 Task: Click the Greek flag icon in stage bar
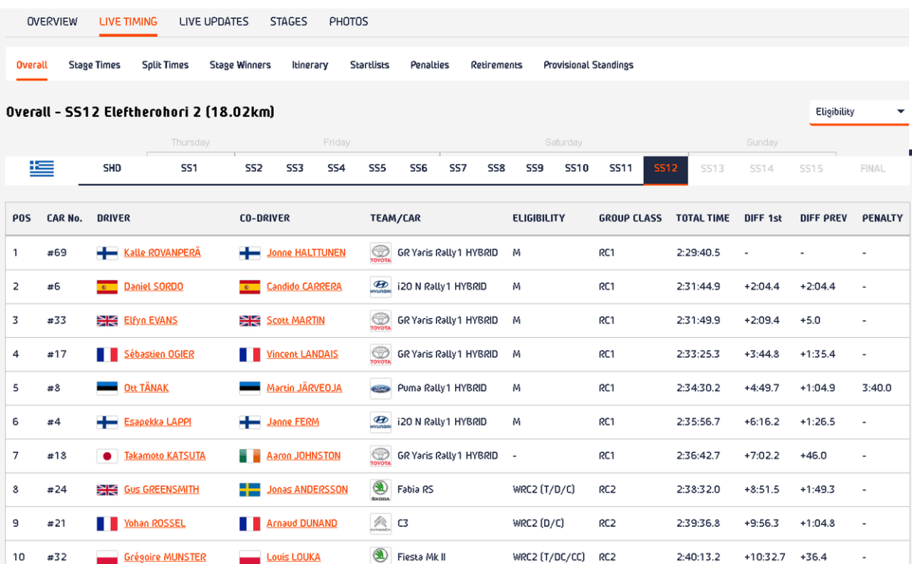42,169
